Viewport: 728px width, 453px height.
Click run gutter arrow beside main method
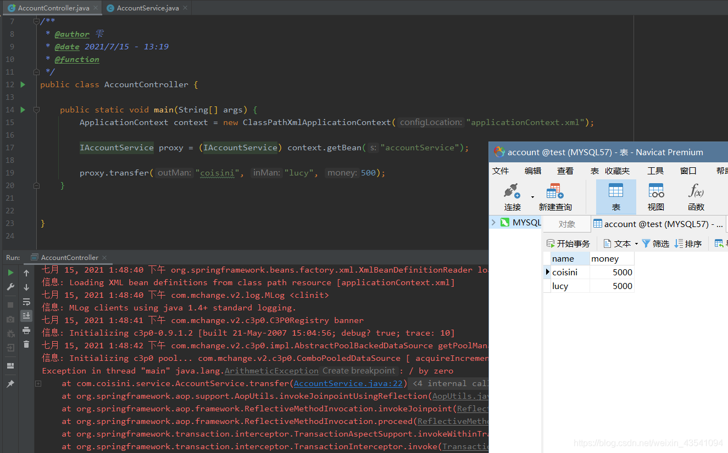[23, 110]
